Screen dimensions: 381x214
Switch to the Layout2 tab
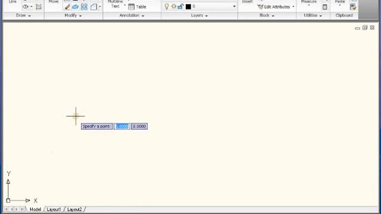74,209
